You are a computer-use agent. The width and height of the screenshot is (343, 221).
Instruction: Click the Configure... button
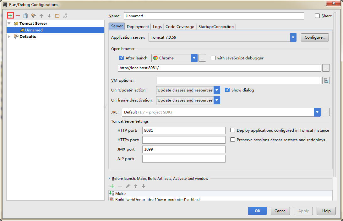[x=315, y=37]
